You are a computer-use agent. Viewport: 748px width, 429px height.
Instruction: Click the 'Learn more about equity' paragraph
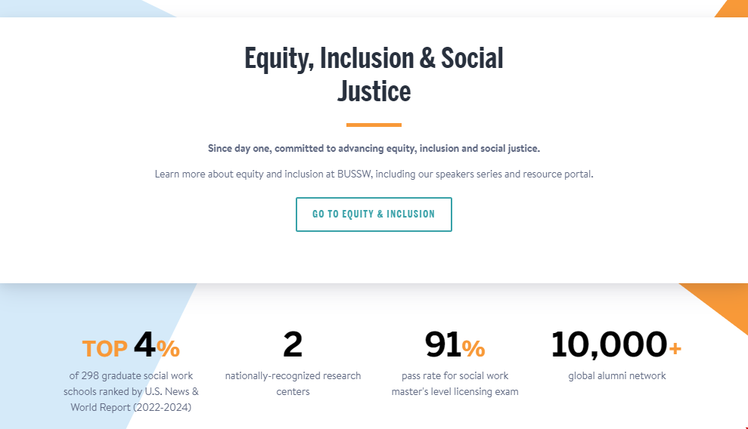coord(374,174)
